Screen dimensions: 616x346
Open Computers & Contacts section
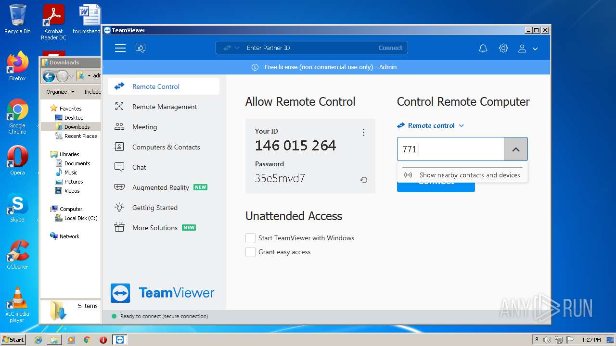click(164, 147)
